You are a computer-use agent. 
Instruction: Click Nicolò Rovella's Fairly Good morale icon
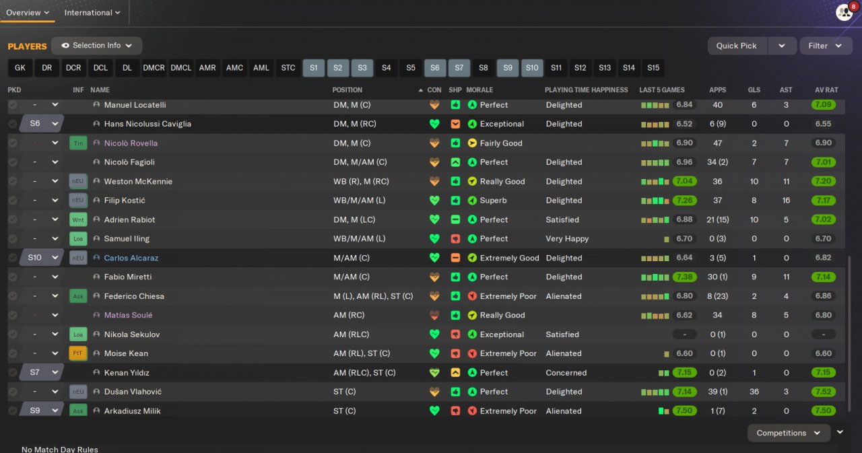point(472,143)
